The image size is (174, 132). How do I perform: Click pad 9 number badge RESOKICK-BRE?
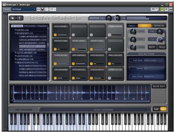click(x=55, y=49)
